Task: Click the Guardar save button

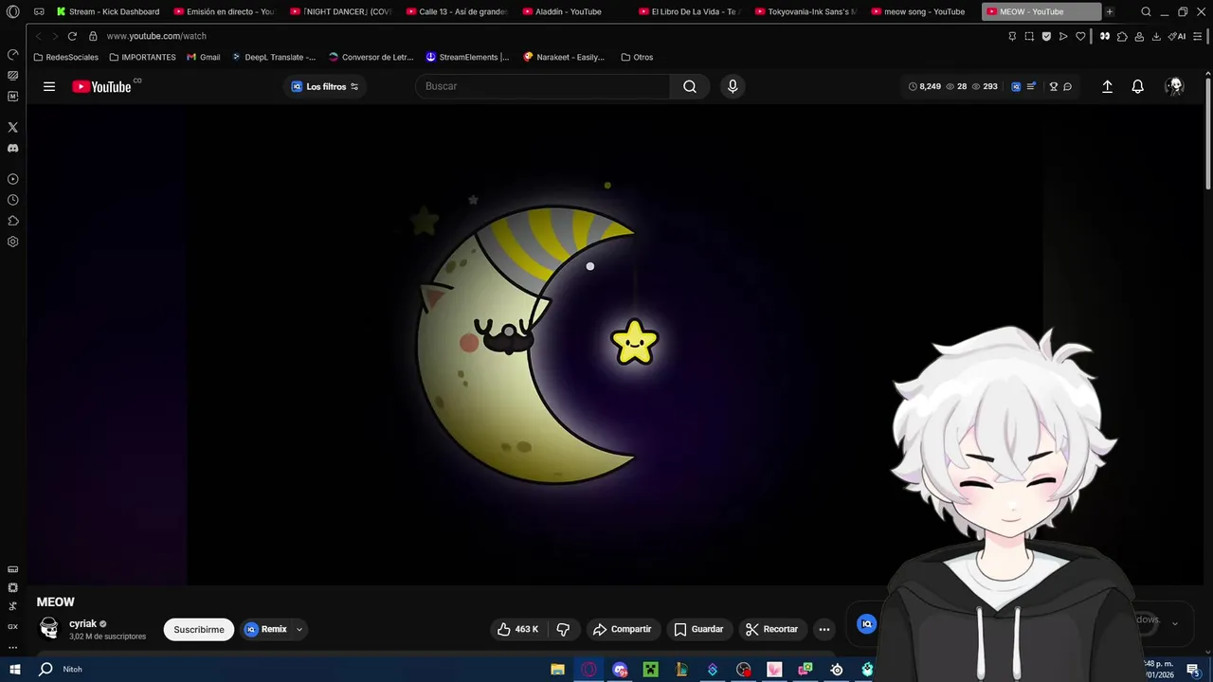Action: 698,629
